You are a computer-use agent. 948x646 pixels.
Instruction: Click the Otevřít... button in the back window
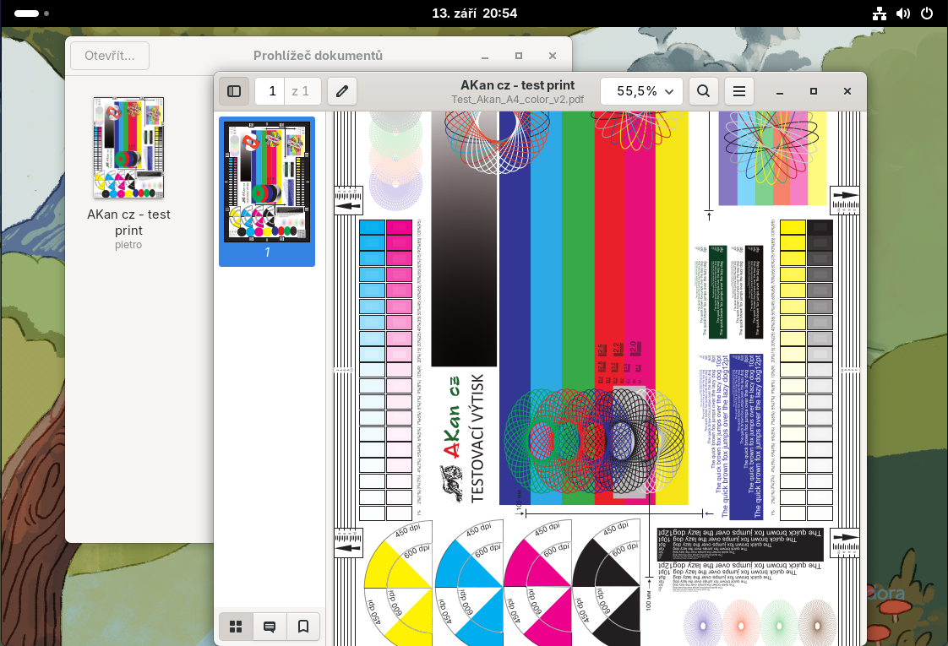(110, 56)
